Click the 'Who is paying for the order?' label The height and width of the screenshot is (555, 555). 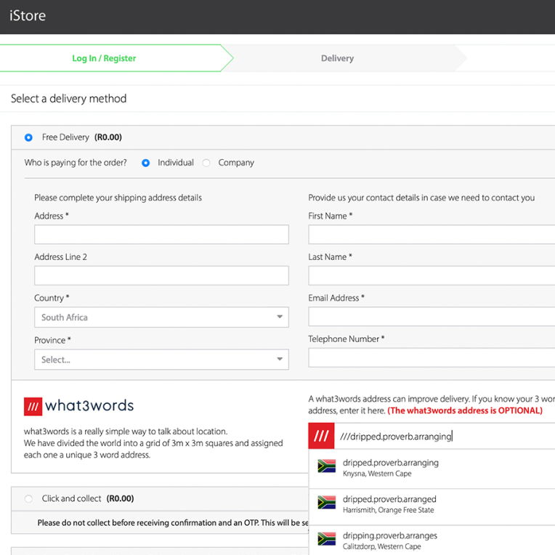pyautogui.click(x=76, y=163)
